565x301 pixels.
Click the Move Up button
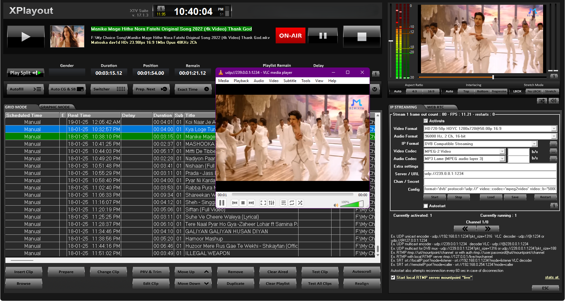193,272
